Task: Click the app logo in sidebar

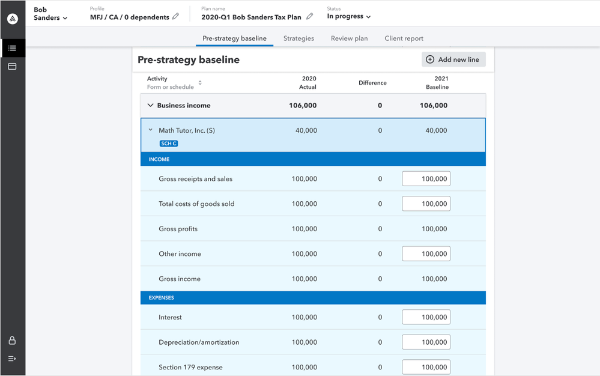Action: click(13, 19)
